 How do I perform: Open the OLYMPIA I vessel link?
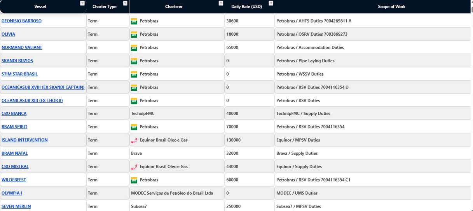click(12, 193)
